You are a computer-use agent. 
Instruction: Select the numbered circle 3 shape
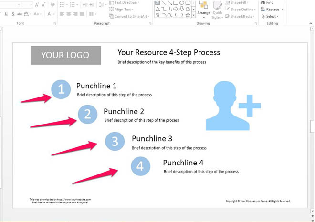coord(115,141)
